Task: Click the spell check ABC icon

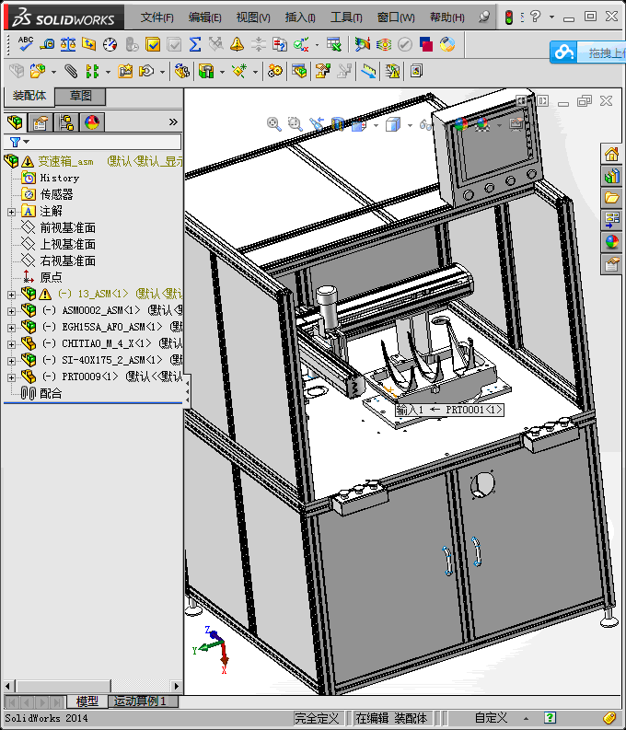Action: tap(25, 43)
